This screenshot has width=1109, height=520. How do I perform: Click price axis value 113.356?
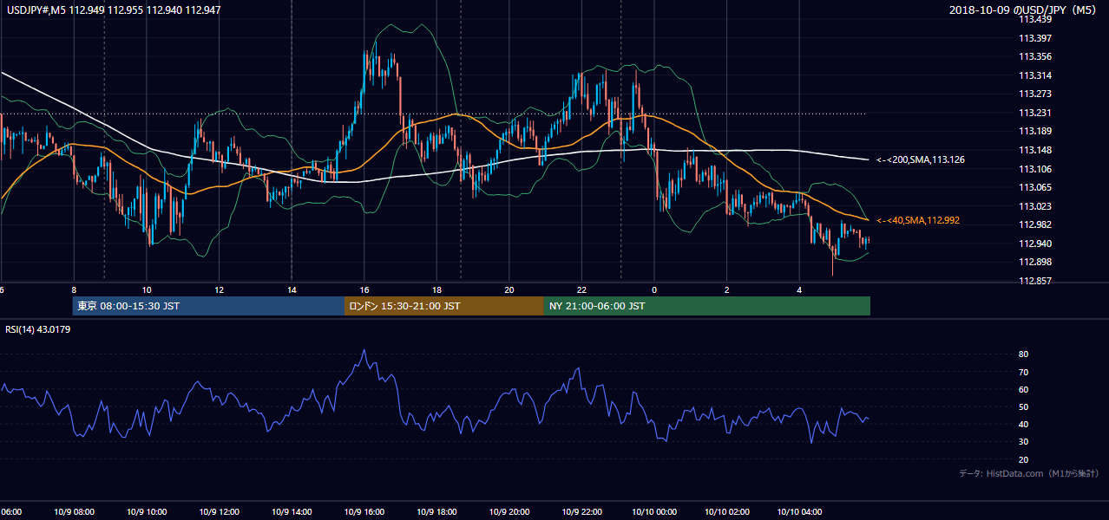point(1036,56)
